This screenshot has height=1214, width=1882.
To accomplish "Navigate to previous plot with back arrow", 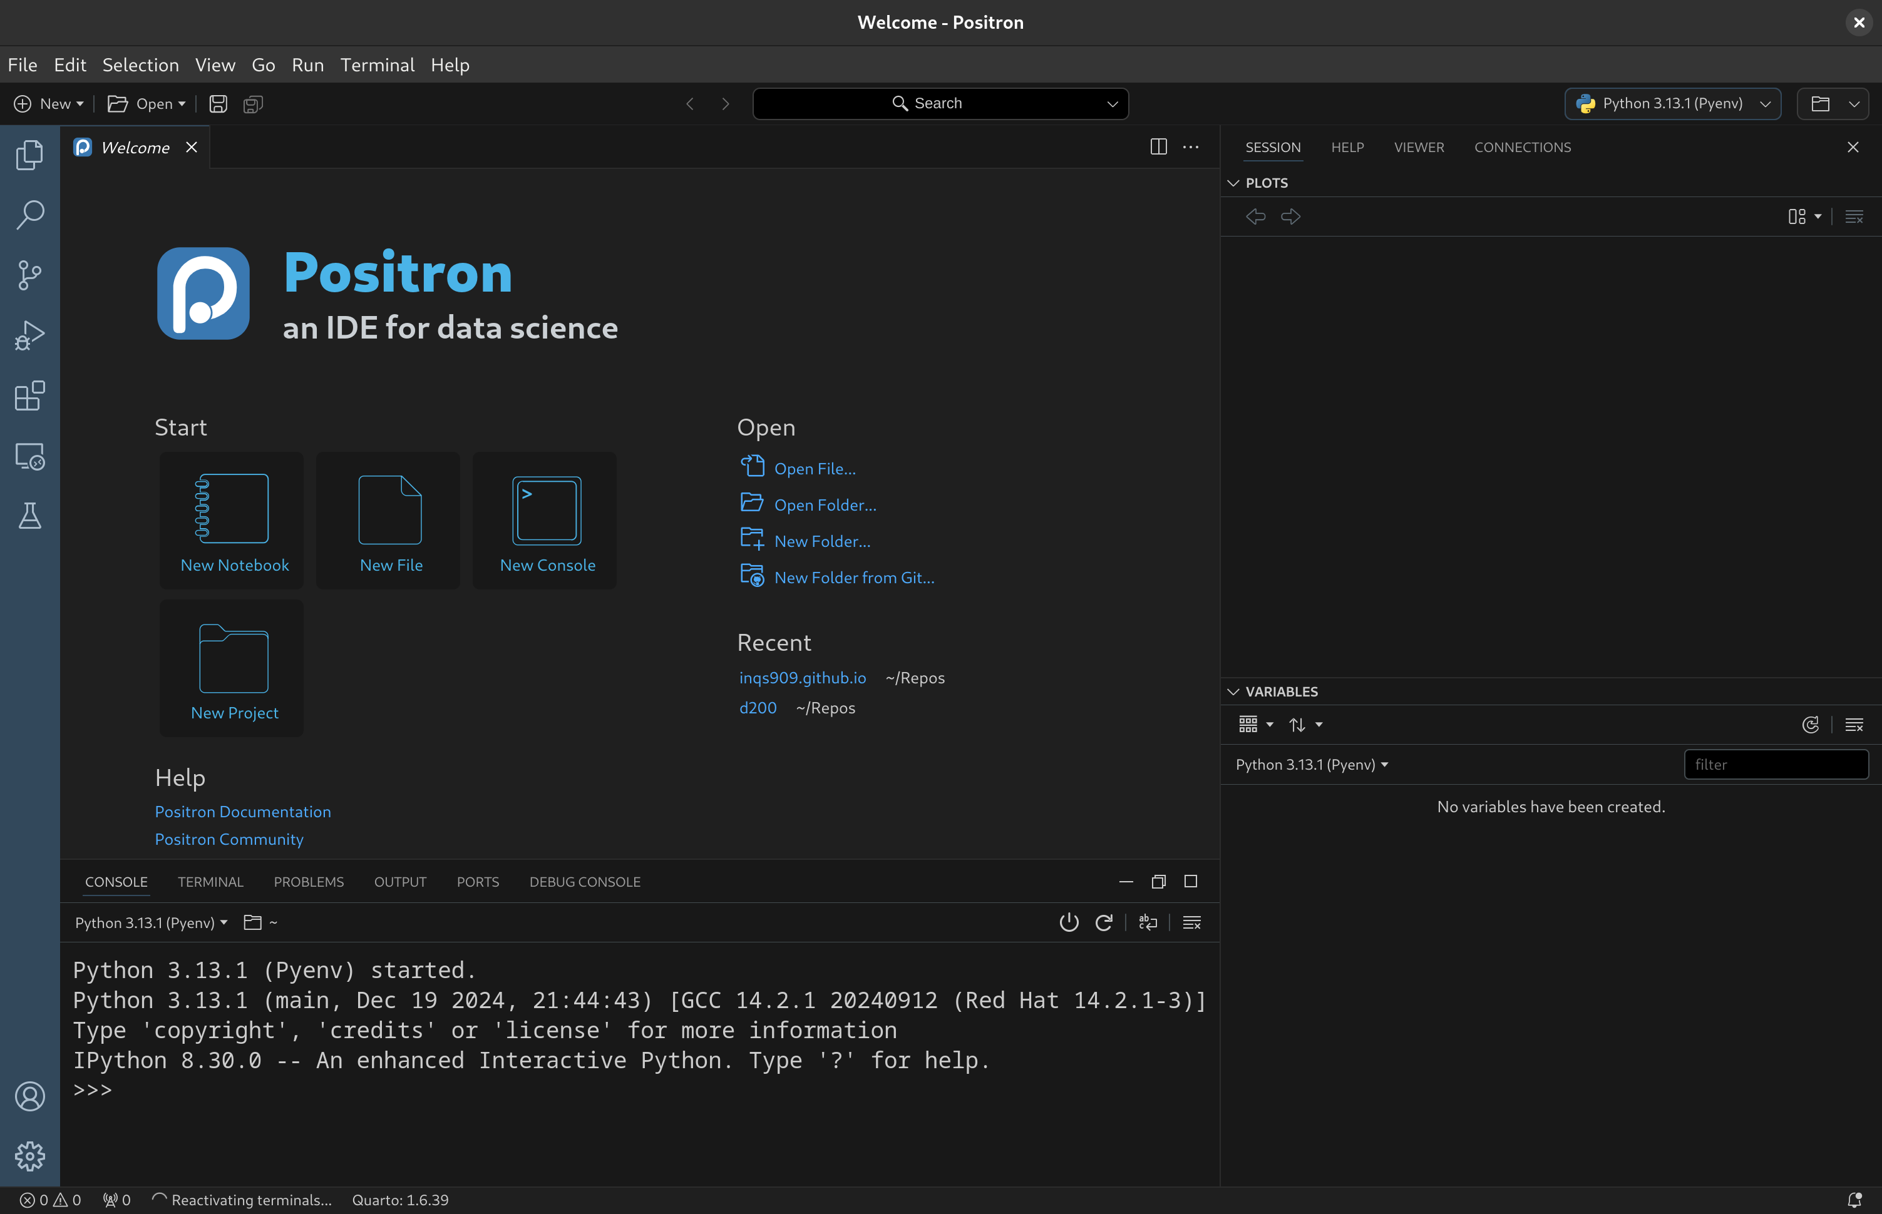I will pyautogui.click(x=1256, y=216).
